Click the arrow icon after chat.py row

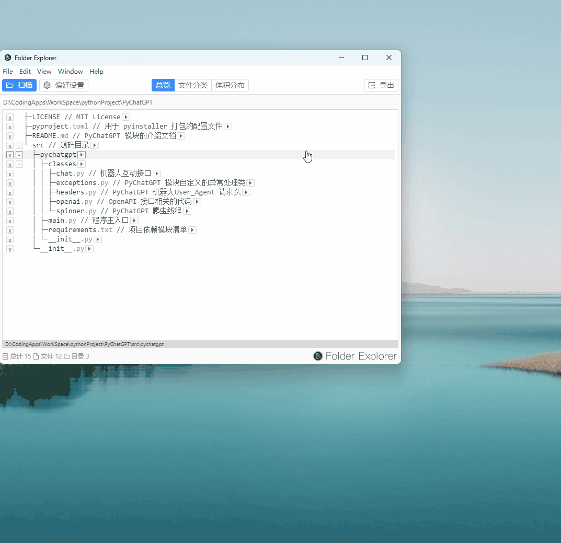[157, 174]
